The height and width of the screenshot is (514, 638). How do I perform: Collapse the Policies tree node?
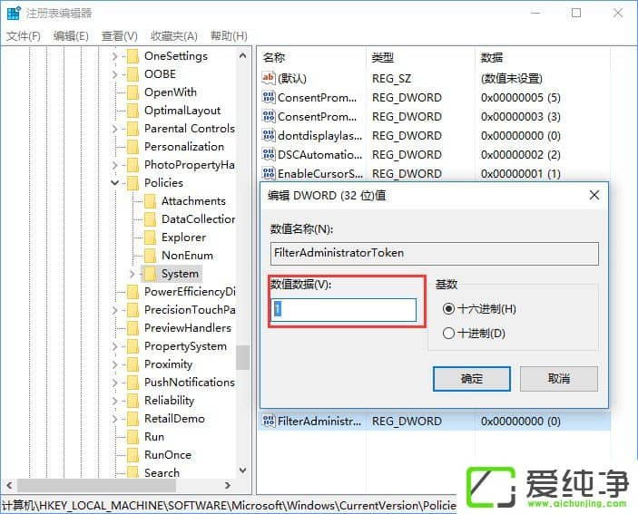[115, 183]
